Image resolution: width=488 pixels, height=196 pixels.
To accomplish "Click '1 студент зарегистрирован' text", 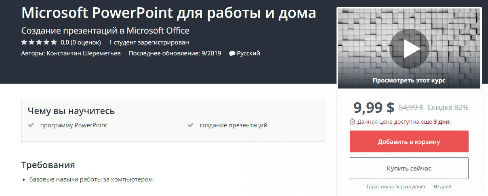I will click(149, 42).
